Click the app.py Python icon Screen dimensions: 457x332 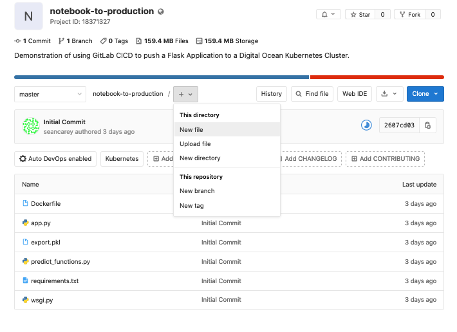25,223
